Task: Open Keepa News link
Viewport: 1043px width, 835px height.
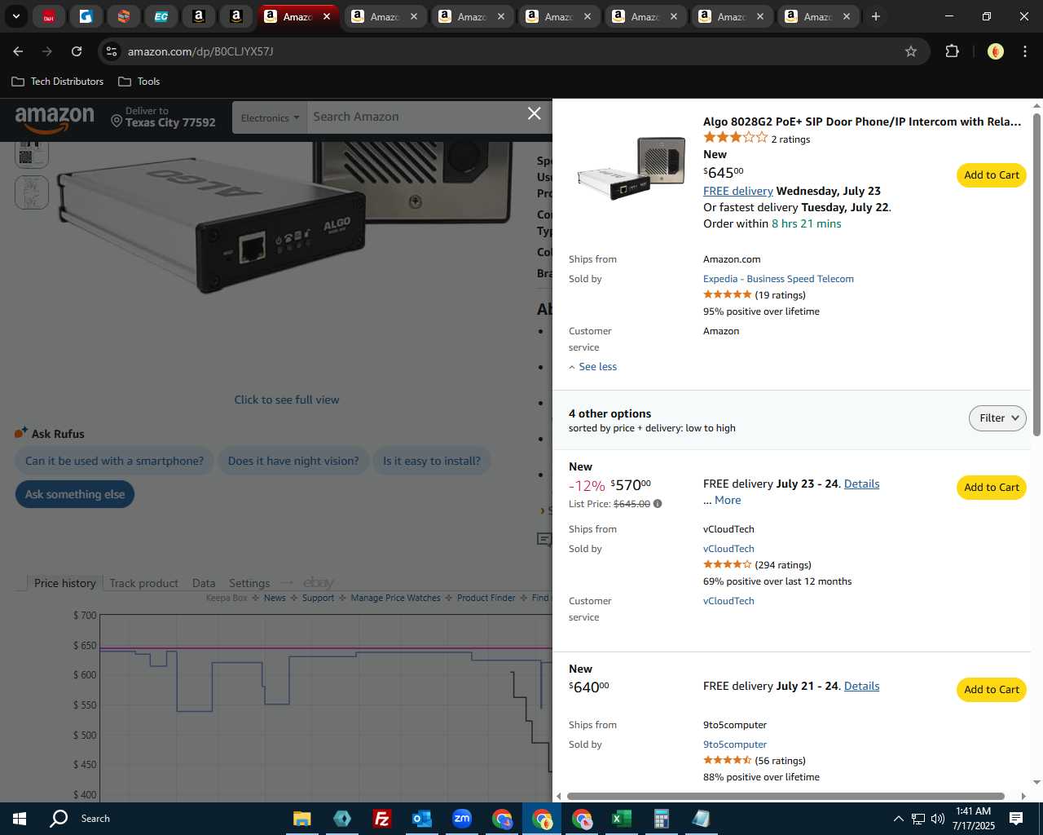Action: pyautogui.click(x=275, y=598)
